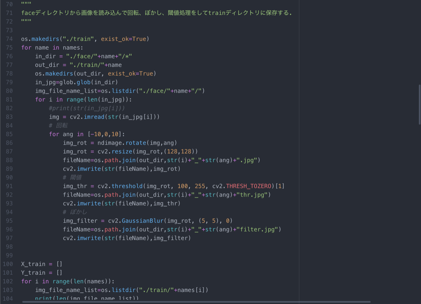Click line number 100 in the gutter
421x304 pixels.
pyautogui.click(x=7, y=264)
